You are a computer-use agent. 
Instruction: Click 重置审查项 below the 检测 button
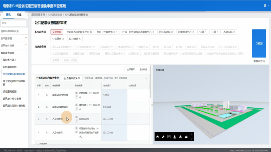pyautogui.click(x=259, y=61)
